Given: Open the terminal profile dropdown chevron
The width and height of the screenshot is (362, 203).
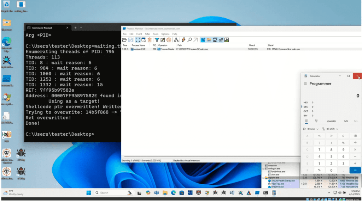Looking at the screenshot, I should click(81, 27).
